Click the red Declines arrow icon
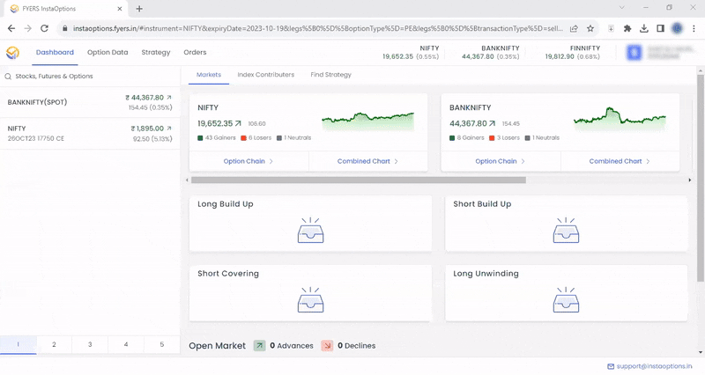The image size is (705, 375). point(327,346)
